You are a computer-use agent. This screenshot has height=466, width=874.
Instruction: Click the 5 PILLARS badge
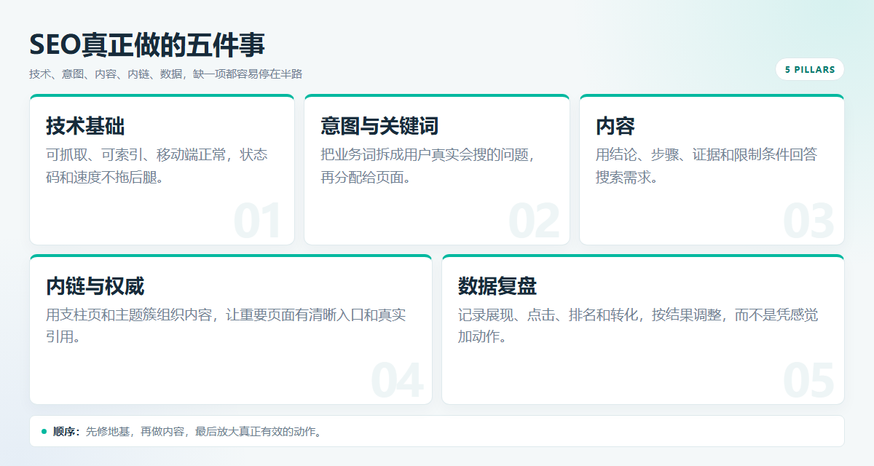[810, 69]
